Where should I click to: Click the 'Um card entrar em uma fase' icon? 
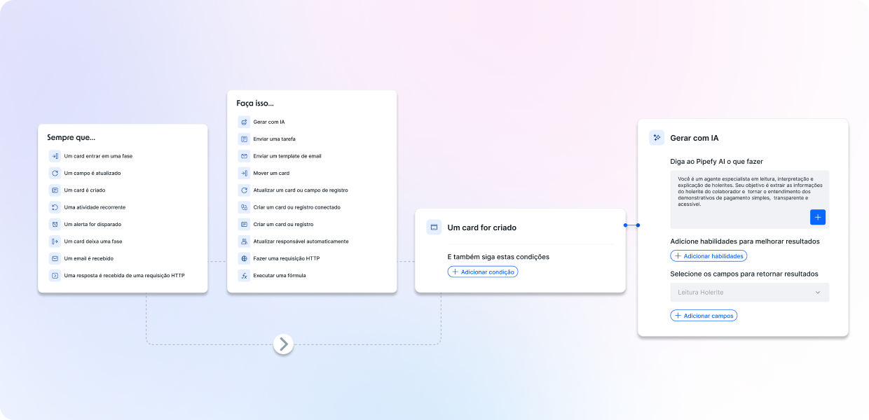pos(55,156)
